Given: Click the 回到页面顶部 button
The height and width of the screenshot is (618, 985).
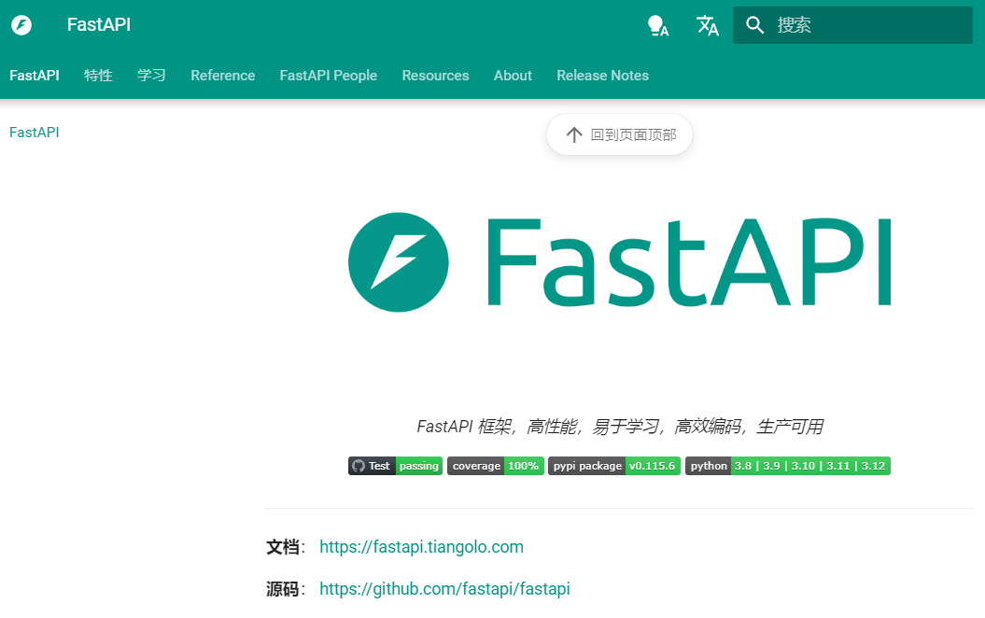Looking at the screenshot, I should pyautogui.click(x=619, y=134).
